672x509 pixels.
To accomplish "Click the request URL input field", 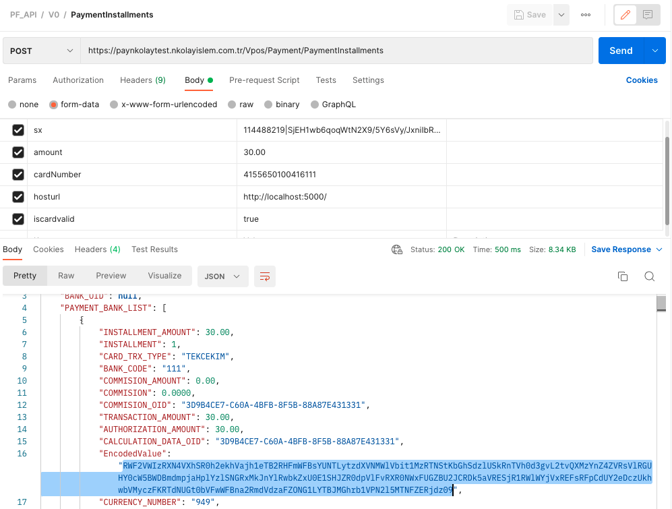I will (x=337, y=51).
